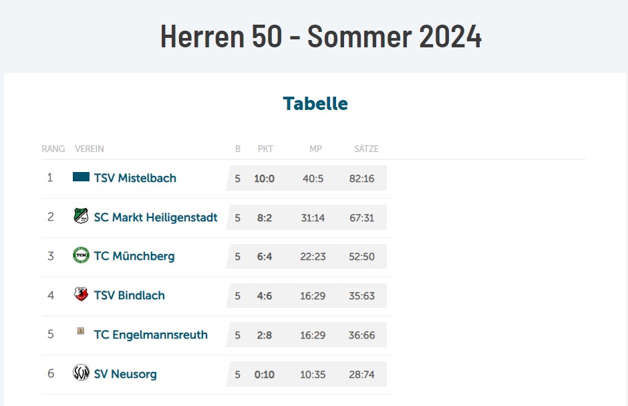
Task: Click SV Neusorg's 28:74 sets value
Action: click(361, 375)
